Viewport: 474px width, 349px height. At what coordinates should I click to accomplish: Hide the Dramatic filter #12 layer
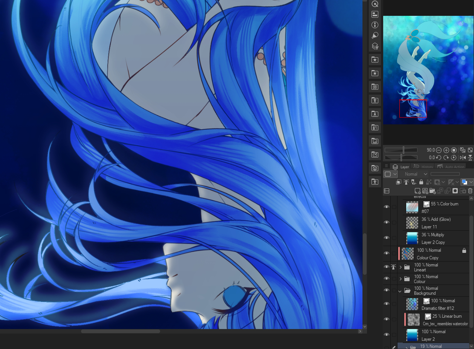(386, 304)
